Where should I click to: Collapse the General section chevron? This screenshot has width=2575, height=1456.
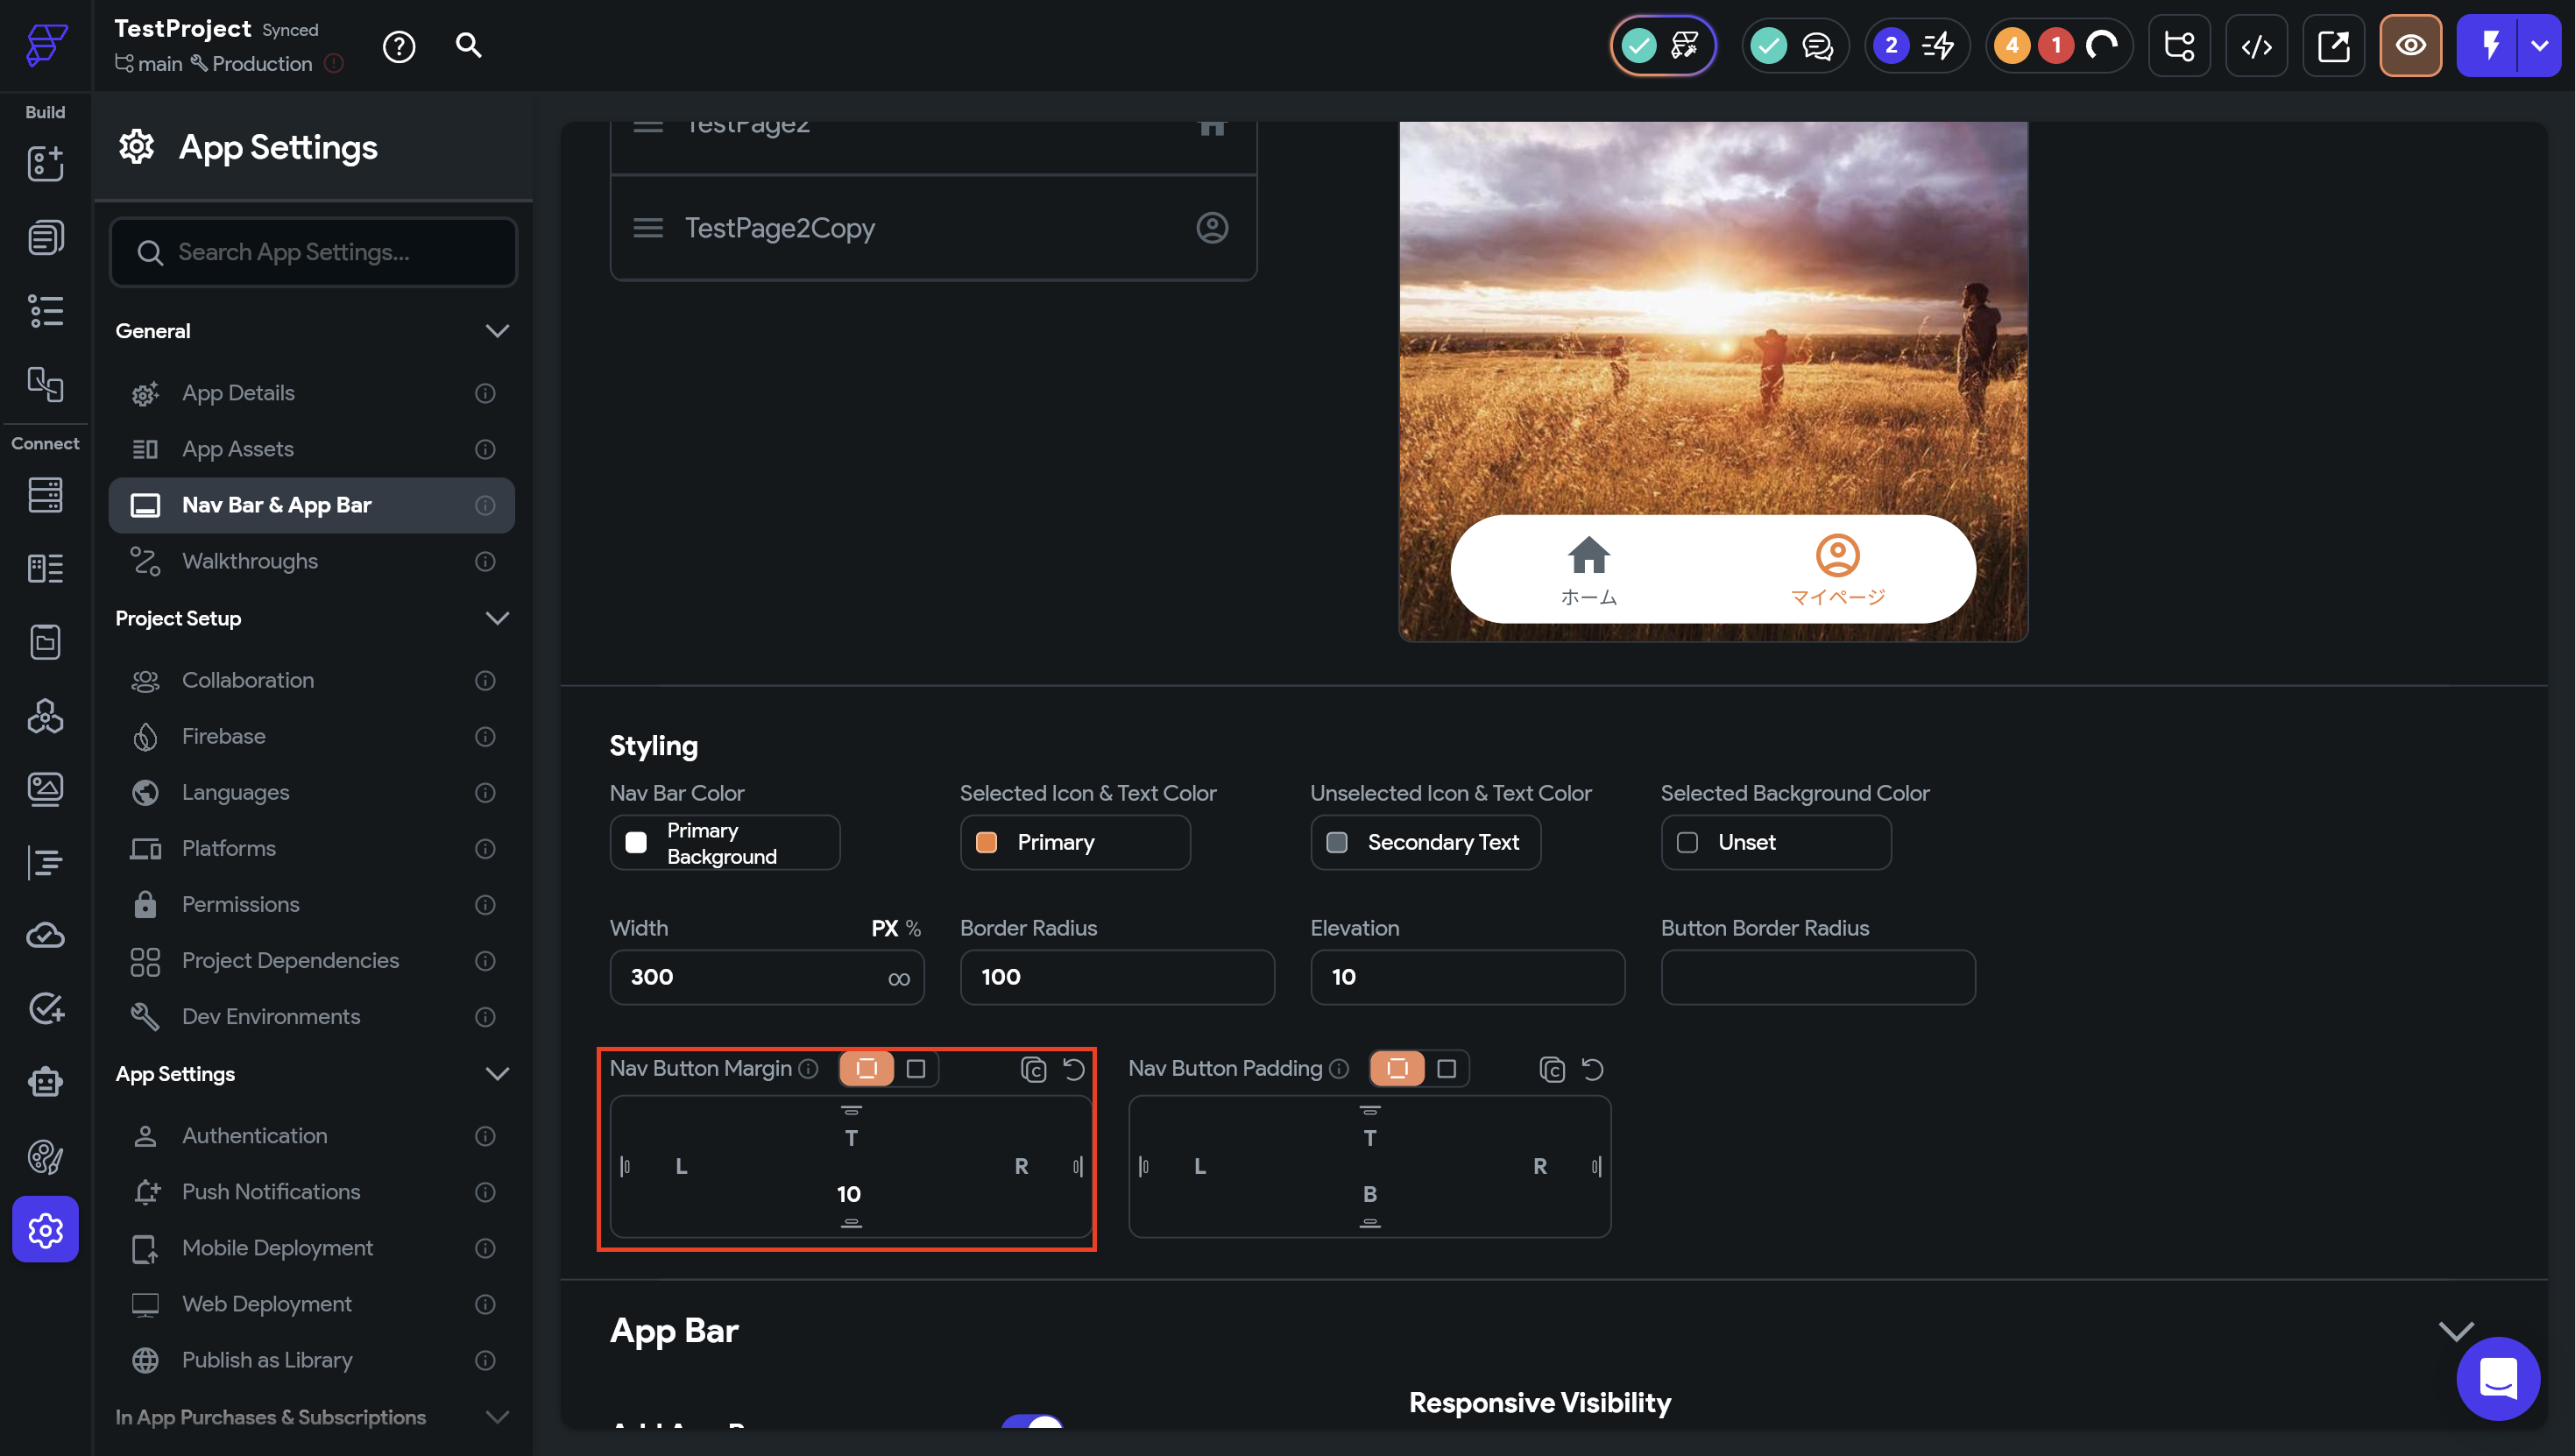coord(497,331)
